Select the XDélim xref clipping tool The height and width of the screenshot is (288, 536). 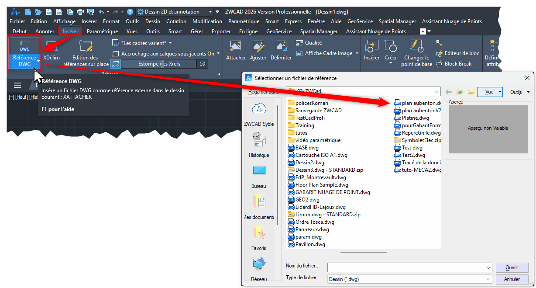pos(52,51)
